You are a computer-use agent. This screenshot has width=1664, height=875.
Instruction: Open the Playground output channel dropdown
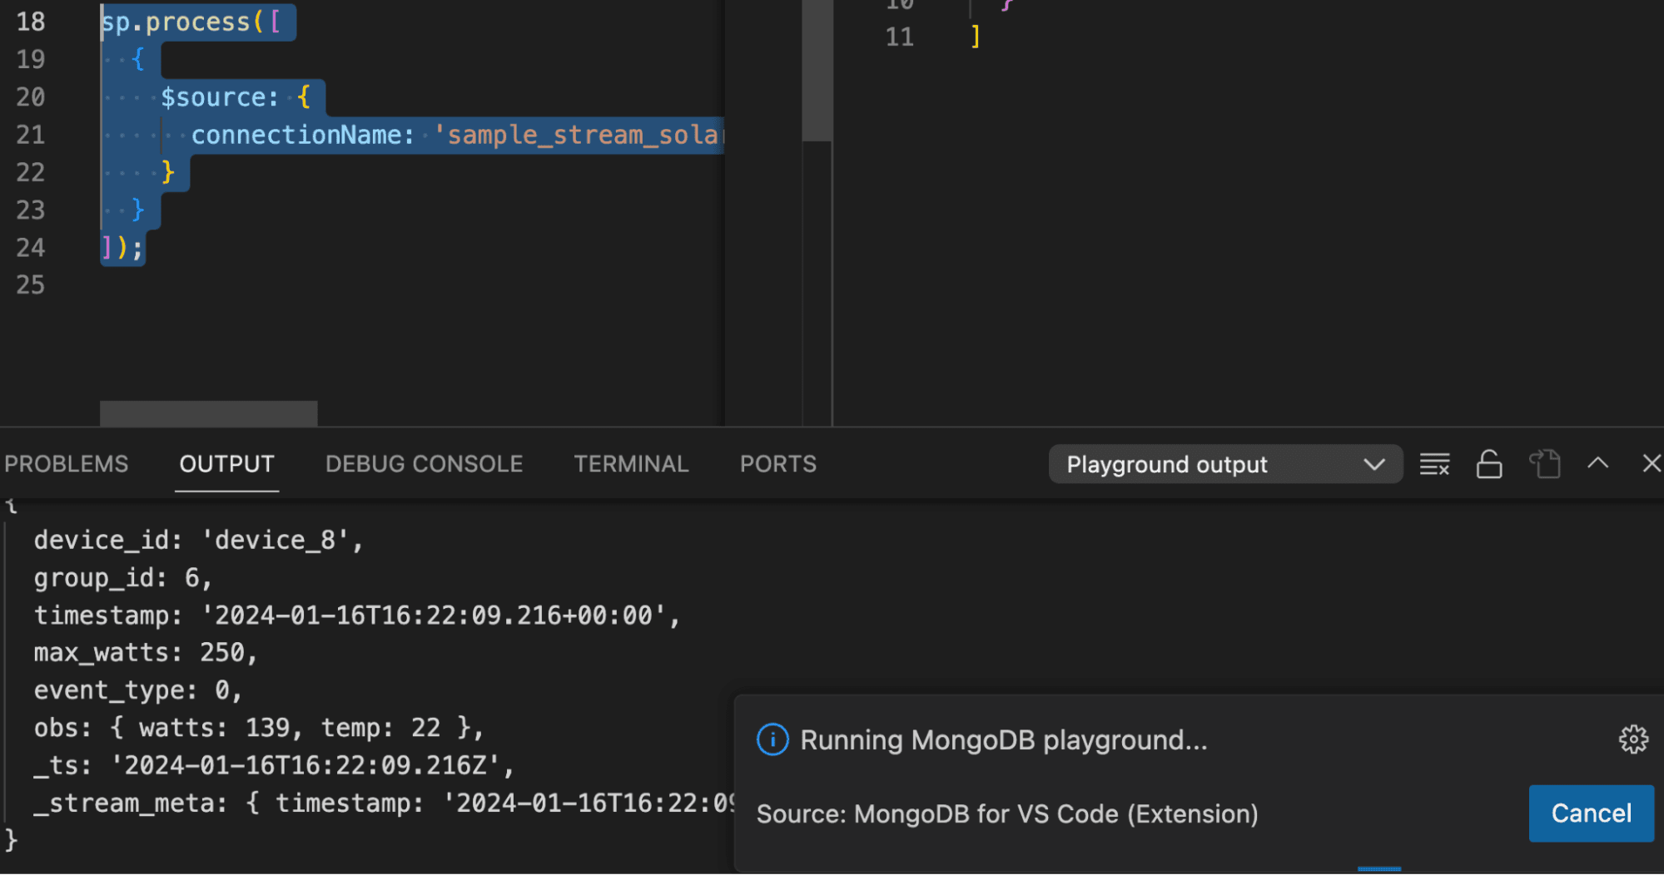tap(1224, 464)
